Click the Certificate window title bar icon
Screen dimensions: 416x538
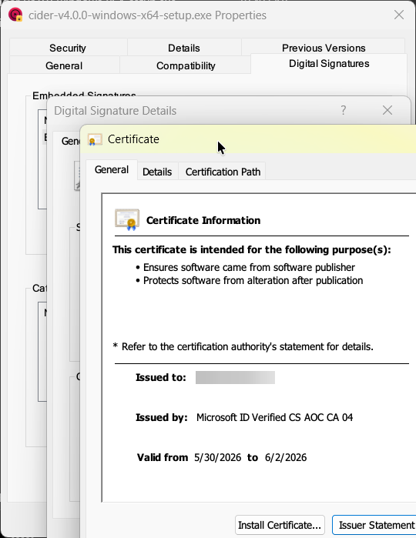tap(95, 139)
